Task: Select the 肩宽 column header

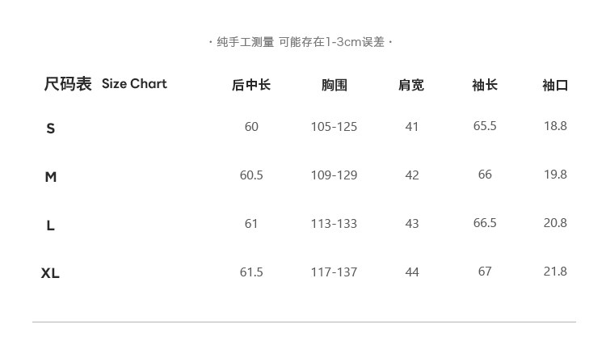Action: coord(411,85)
